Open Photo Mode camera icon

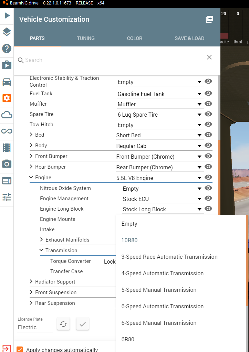pos(7,164)
